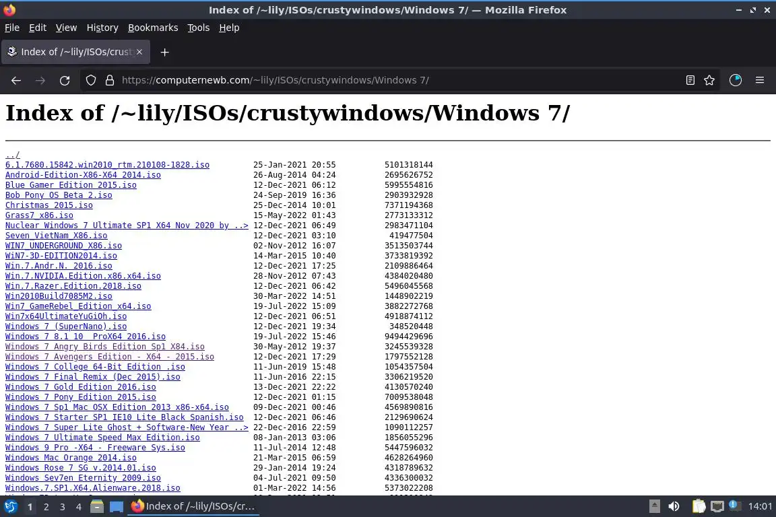Open the View menu
The width and height of the screenshot is (776, 517).
(66, 28)
